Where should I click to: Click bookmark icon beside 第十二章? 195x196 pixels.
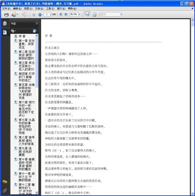tap(16, 185)
